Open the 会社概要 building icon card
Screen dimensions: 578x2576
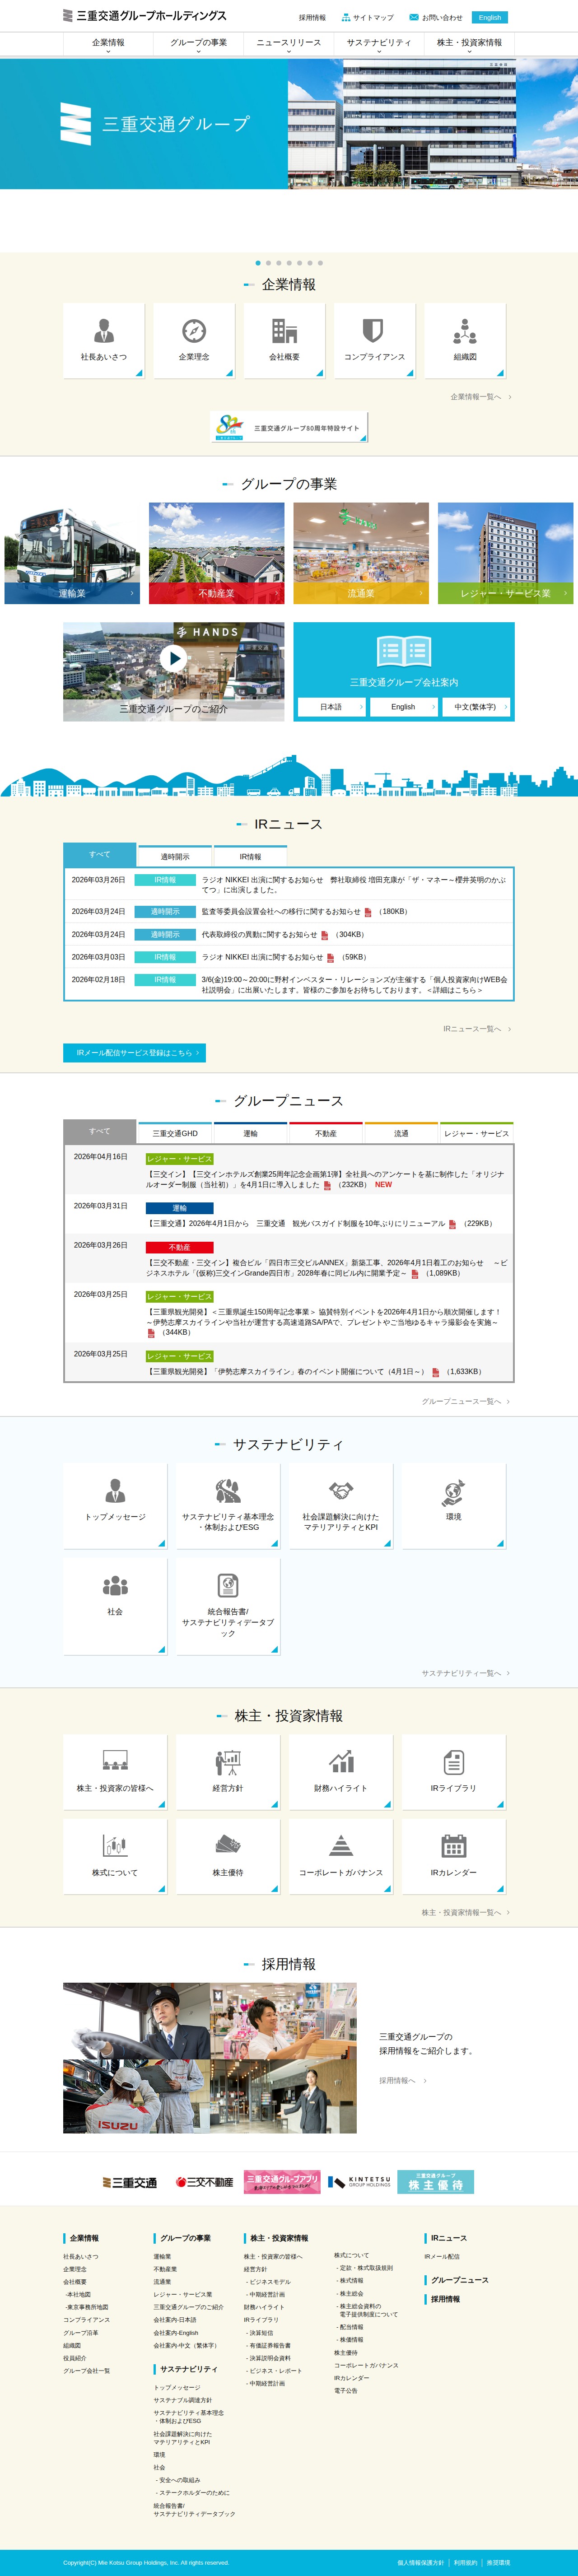pos(284,341)
